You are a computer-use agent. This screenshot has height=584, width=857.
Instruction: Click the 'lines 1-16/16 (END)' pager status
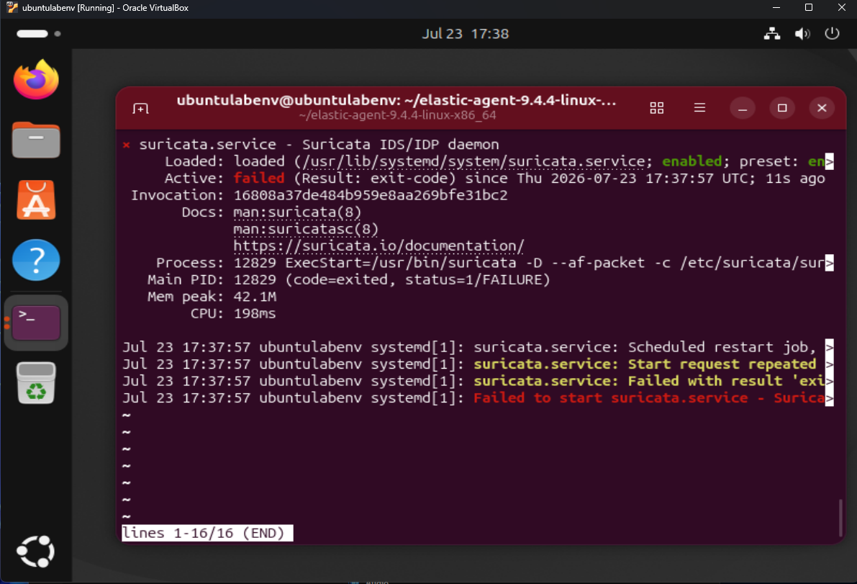coord(207,533)
